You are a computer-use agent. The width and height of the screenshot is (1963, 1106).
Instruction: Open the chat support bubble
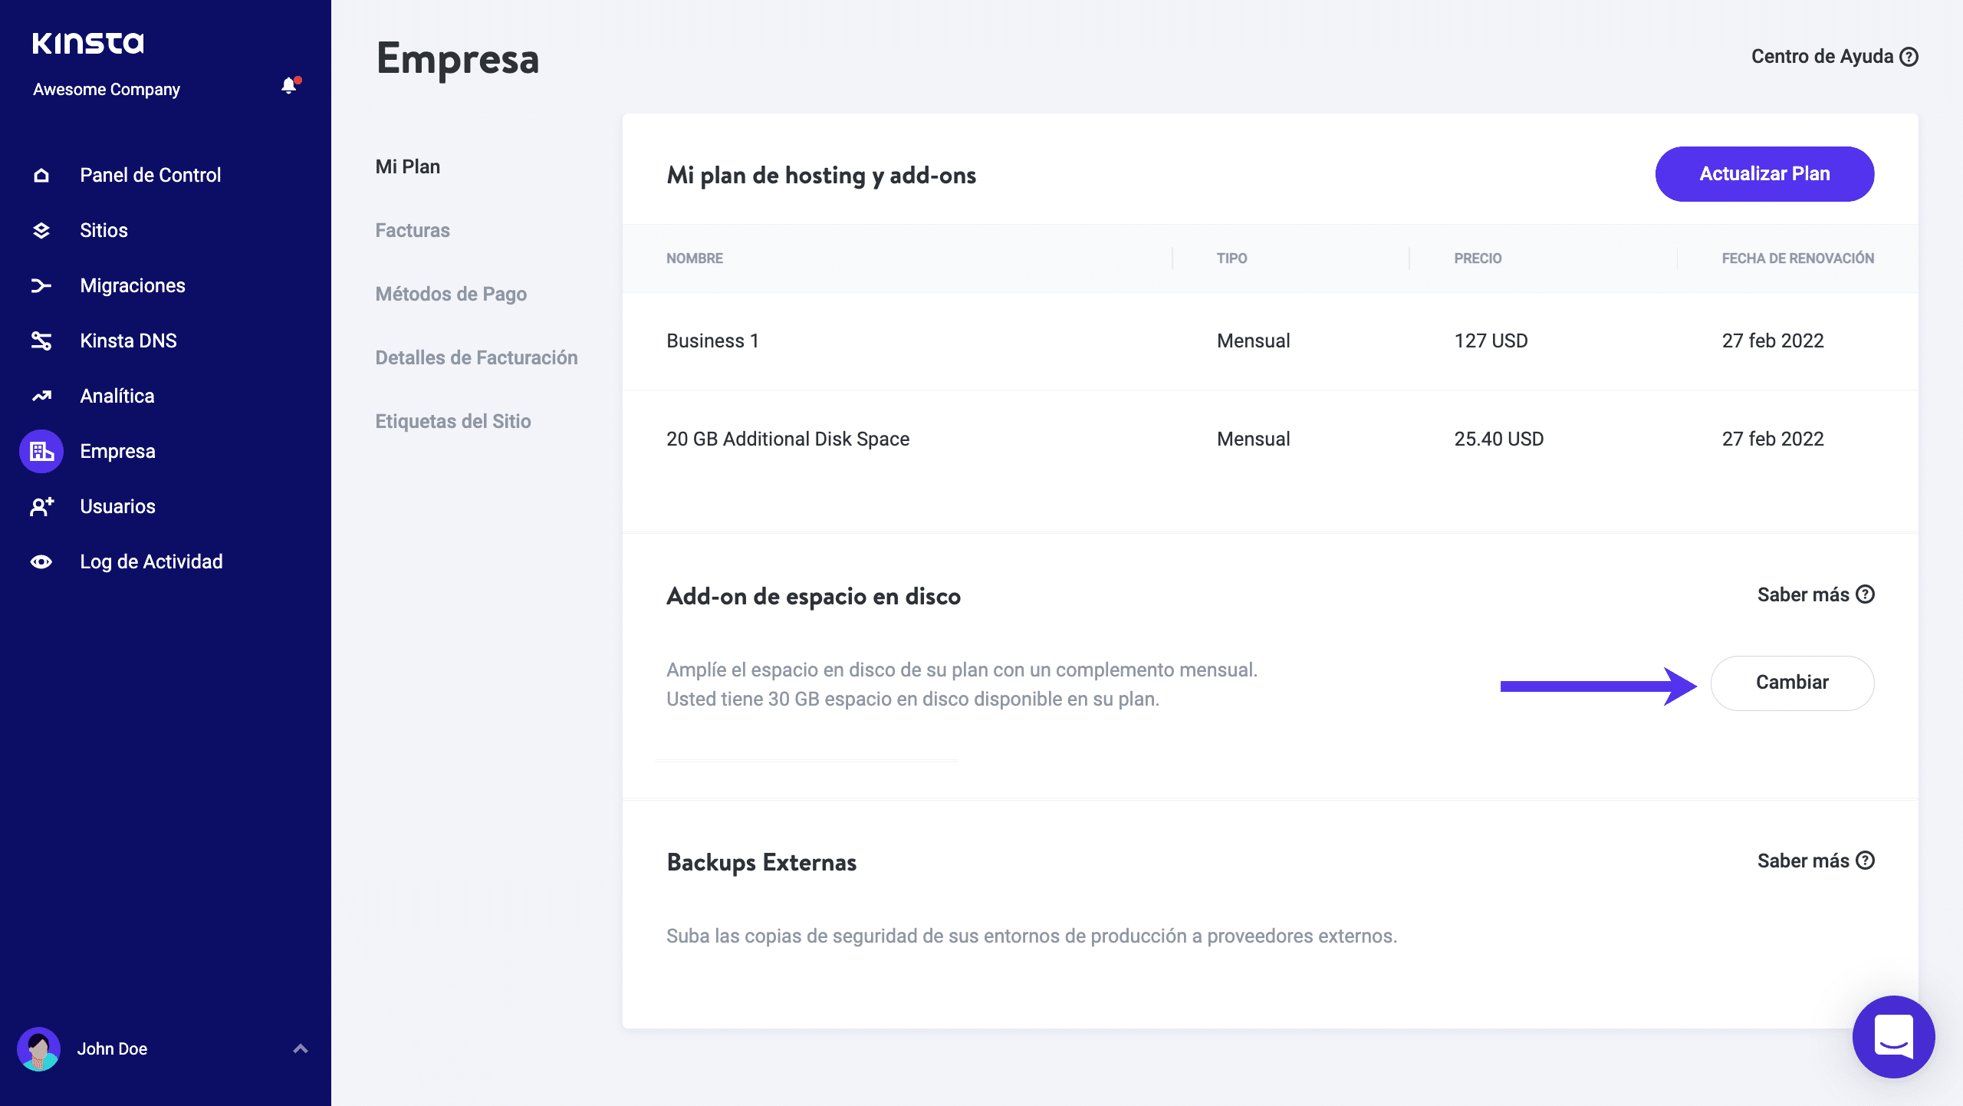1893,1037
